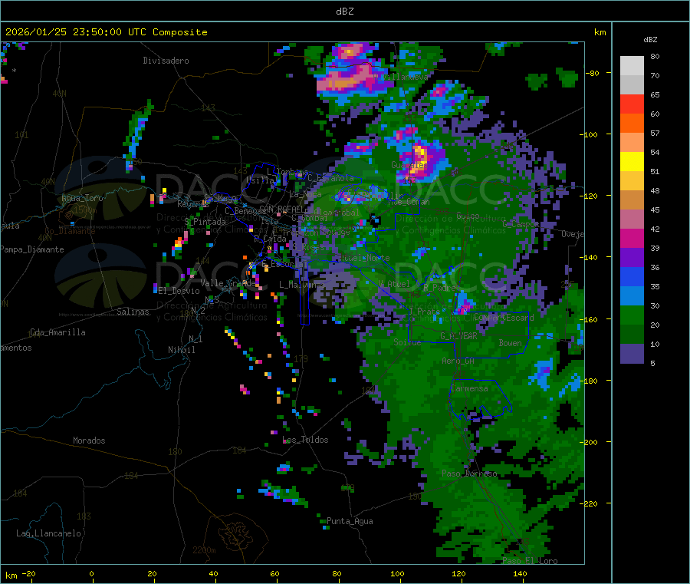Viewport: 690px width, 584px height.
Task: Click the Morados map label
Action: [x=89, y=440]
